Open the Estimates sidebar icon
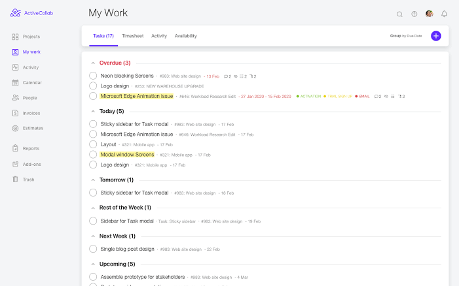The width and height of the screenshot is (459, 286). (15, 128)
